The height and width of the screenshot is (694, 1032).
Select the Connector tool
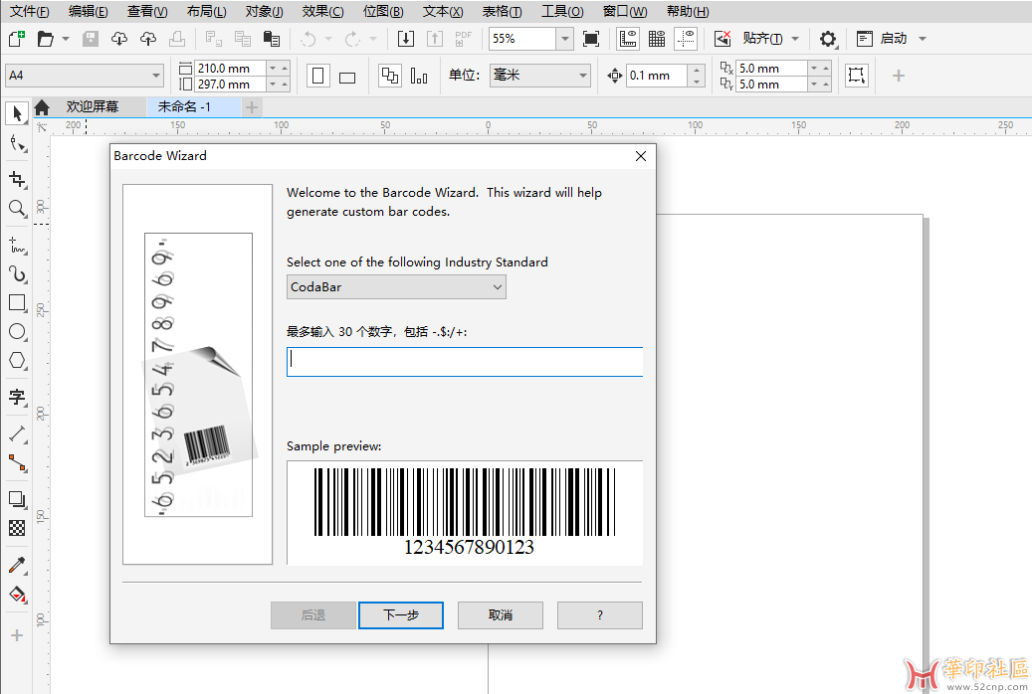pyautogui.click(x=17, y=463)
